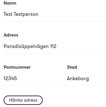The height and width of the screenshot is (107, 106).
Task: Click empty space right of Ankeborg
Action: (97, 78)
